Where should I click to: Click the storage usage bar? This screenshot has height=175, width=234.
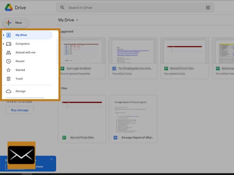point(25,98)
